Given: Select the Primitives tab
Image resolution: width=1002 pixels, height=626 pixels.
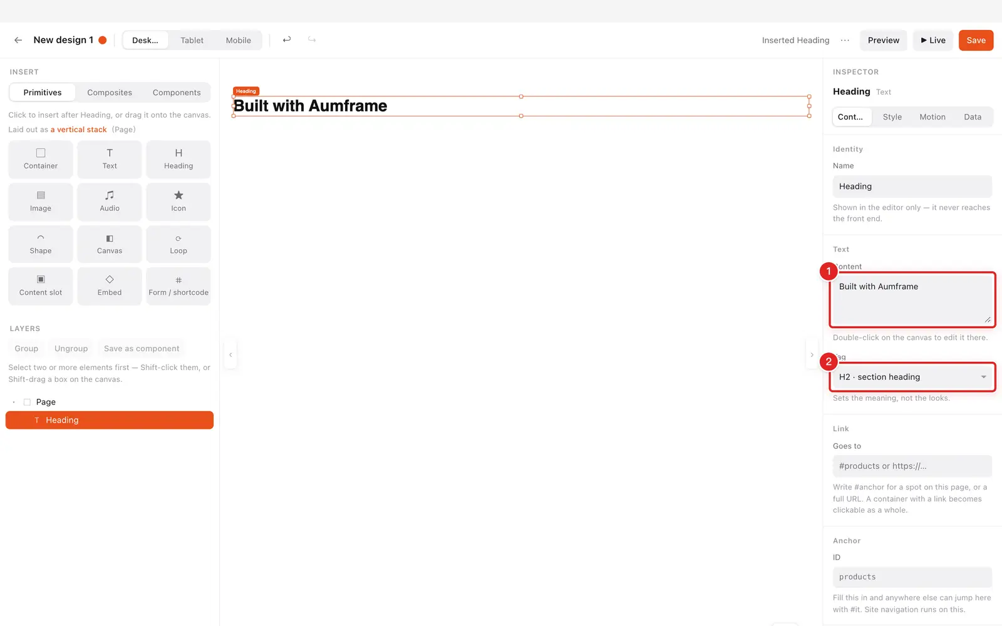Looking at the screenshot, I should click(43, 93).
